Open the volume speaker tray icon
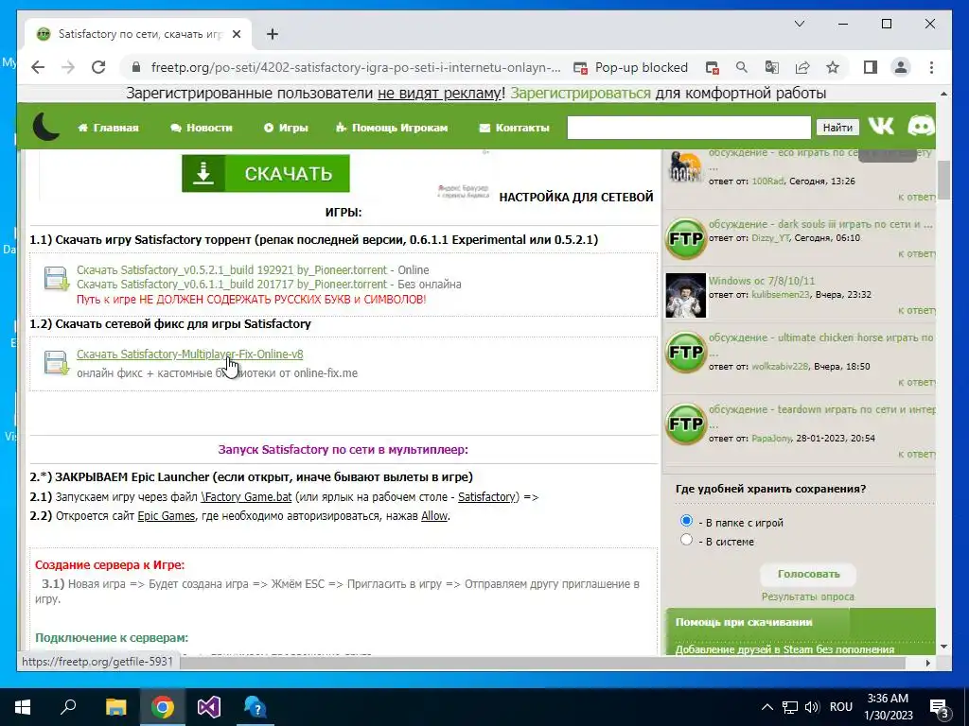Viewport: 969px width, 726px height. 812,707
